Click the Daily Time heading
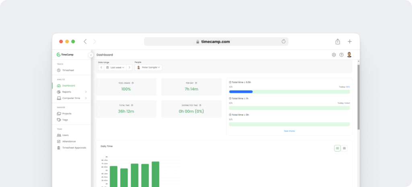412x187 pixels. click(x=107, y=146)
